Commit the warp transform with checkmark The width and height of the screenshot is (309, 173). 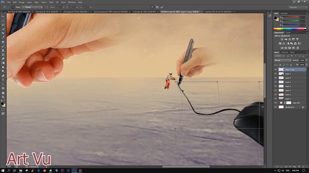tap(162, 7)
